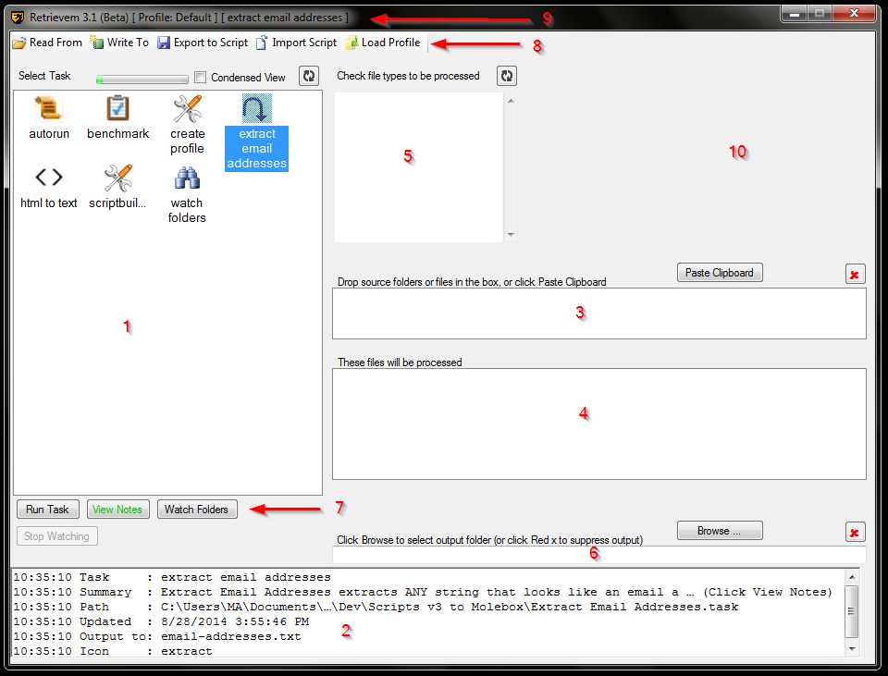Enable the Condensed View checkbox
888x676 pixels.
[x=200, y=78]
